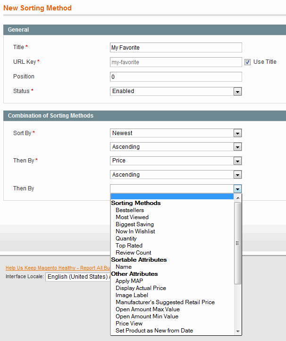Select Biggest Saving option
Viewport: 286px width, 341px height.
coord(135,224)
